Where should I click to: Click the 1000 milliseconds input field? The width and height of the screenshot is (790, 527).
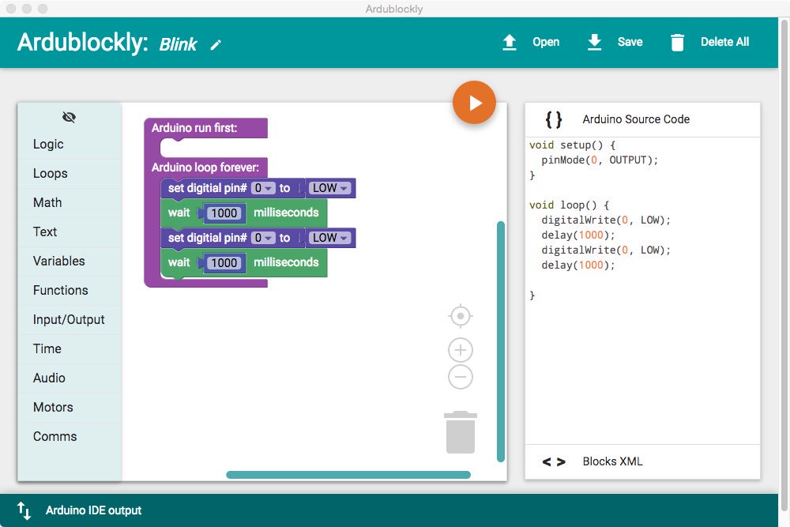click(x=224, y=213)
